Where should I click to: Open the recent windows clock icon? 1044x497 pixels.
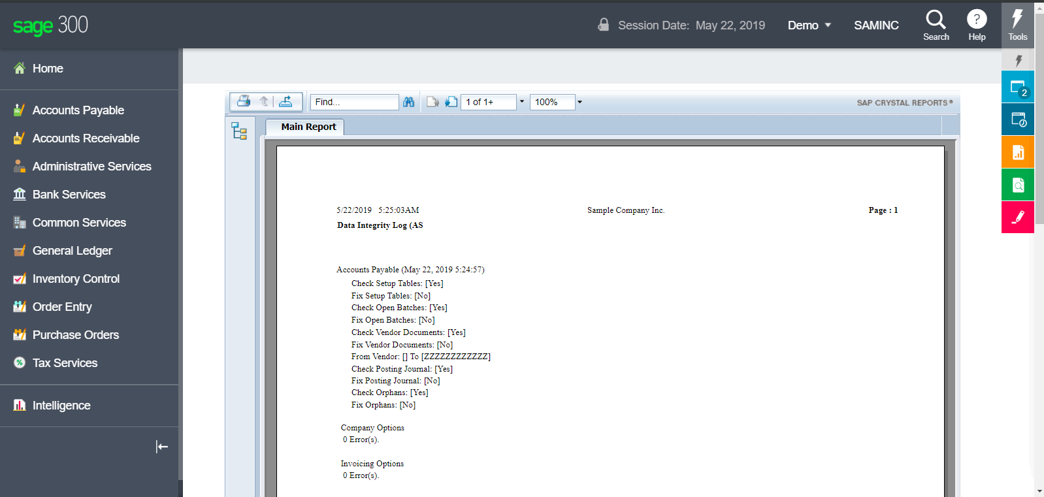pyautogui.click(x=1018, y=120)
